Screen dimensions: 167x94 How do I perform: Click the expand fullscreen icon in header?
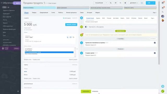pos(142,3)
